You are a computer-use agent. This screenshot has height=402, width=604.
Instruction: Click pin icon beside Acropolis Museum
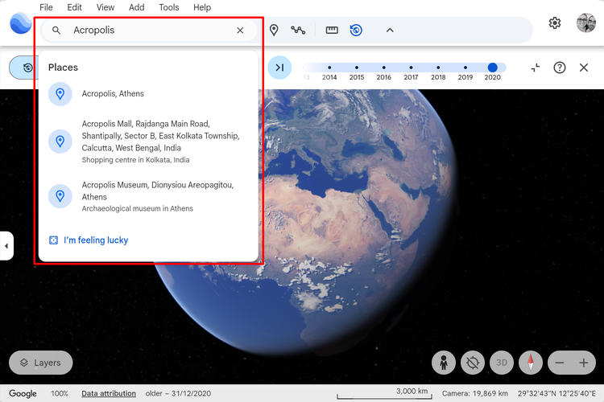(60, 196)
